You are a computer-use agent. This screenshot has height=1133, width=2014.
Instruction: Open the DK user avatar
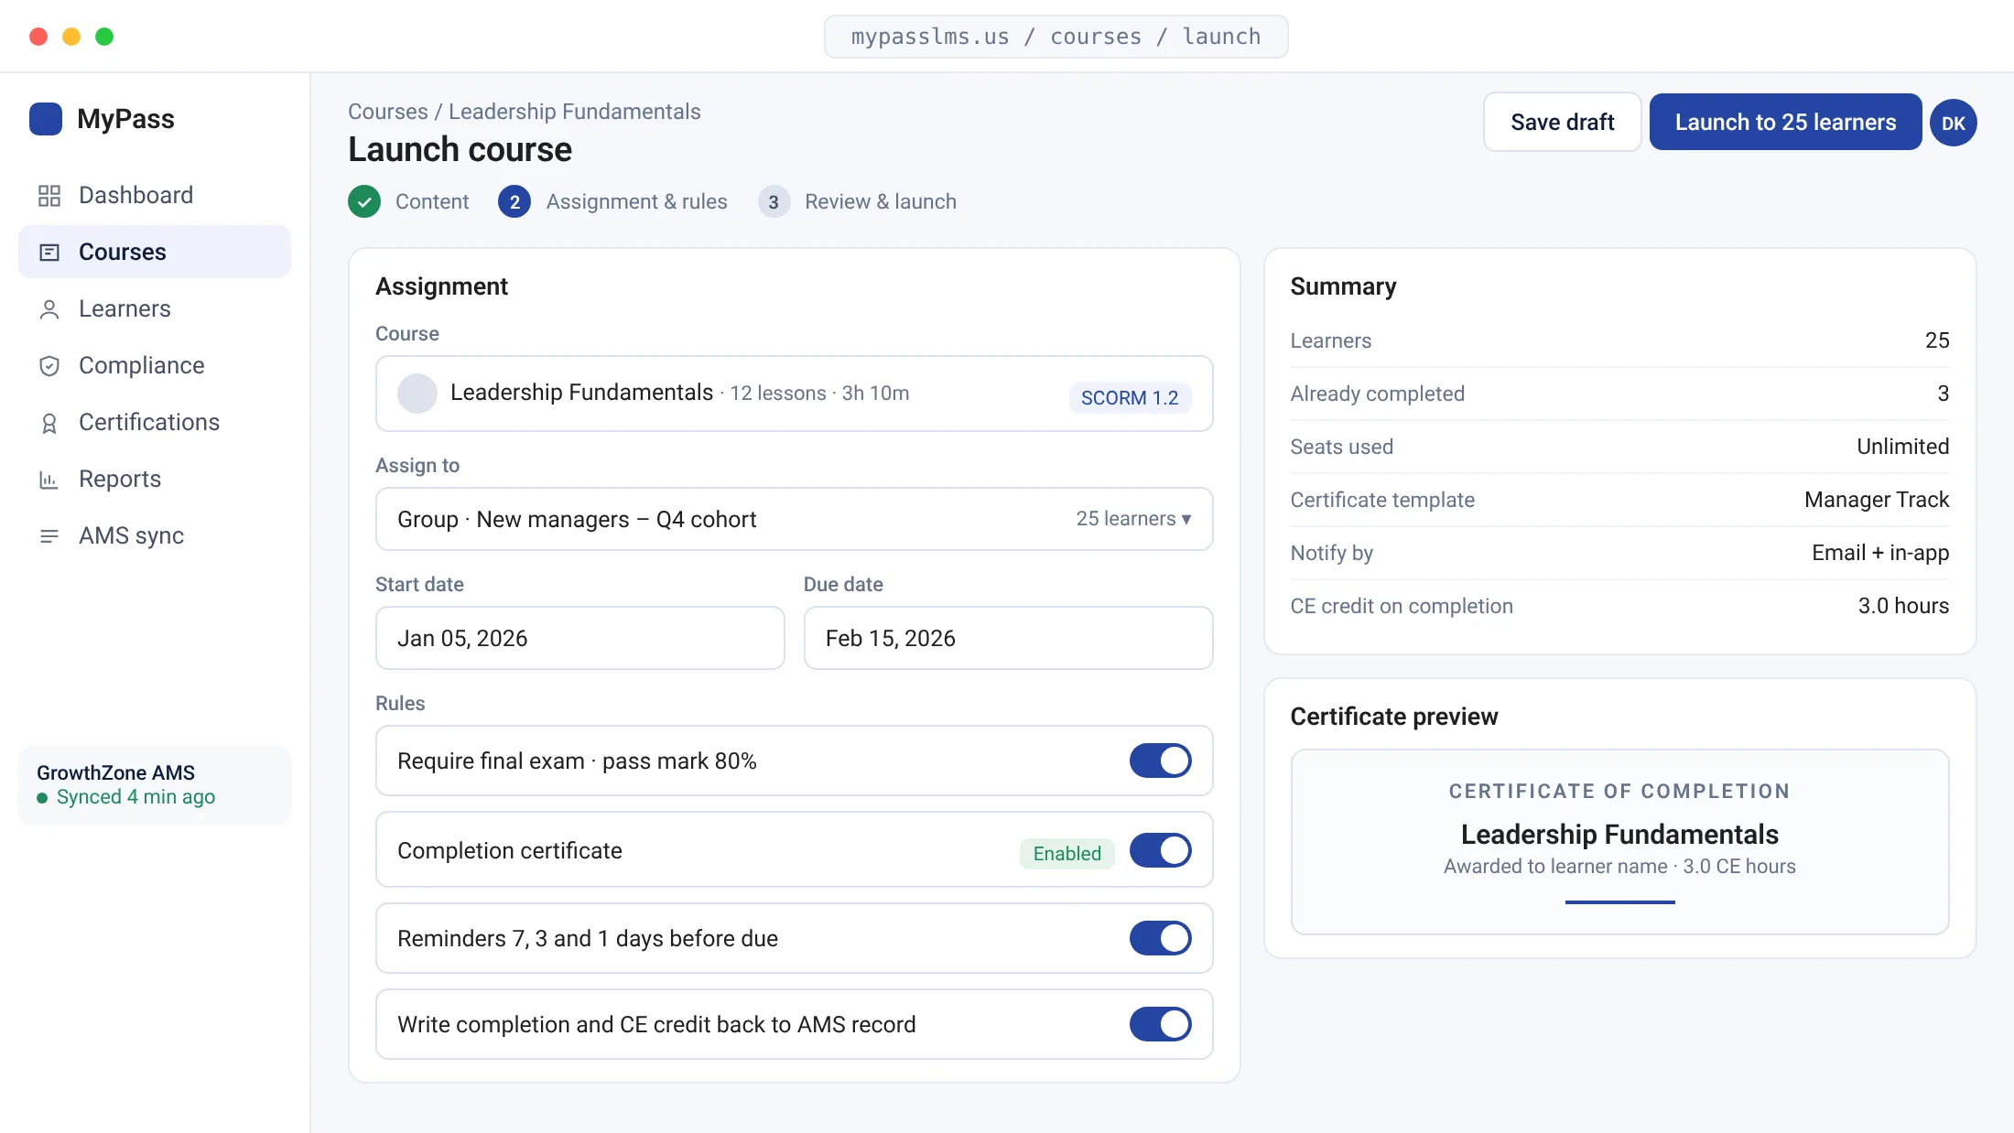pyautogui.click(x=1954, y=123)
